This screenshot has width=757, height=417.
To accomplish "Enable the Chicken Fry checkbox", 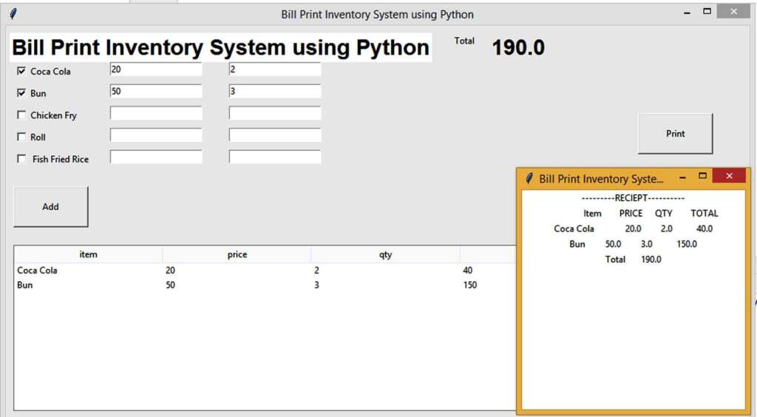I will coord(21,115).
